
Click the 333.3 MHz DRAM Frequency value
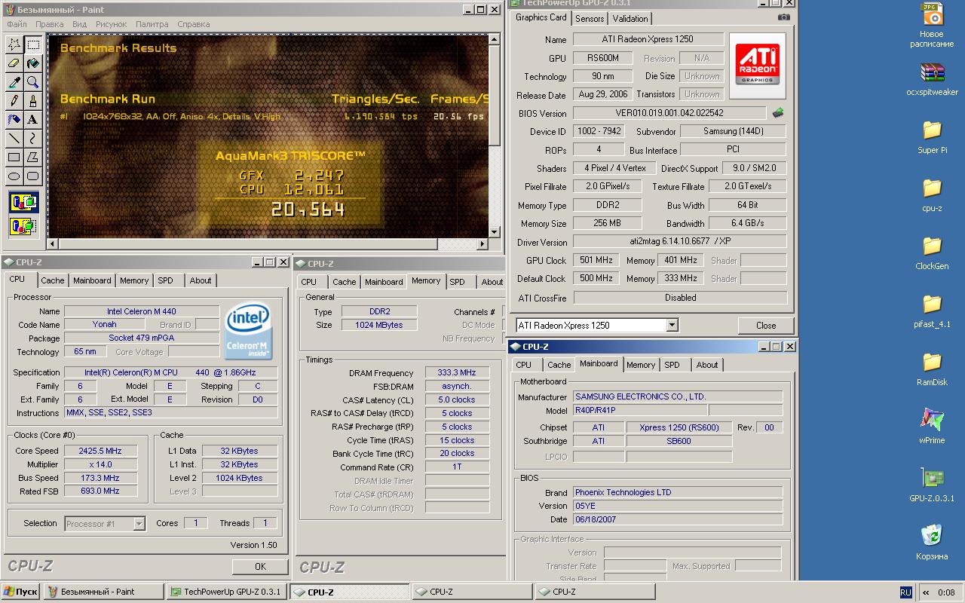(457, 373)
